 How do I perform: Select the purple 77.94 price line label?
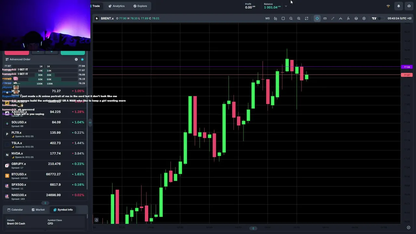click(407, 67)
